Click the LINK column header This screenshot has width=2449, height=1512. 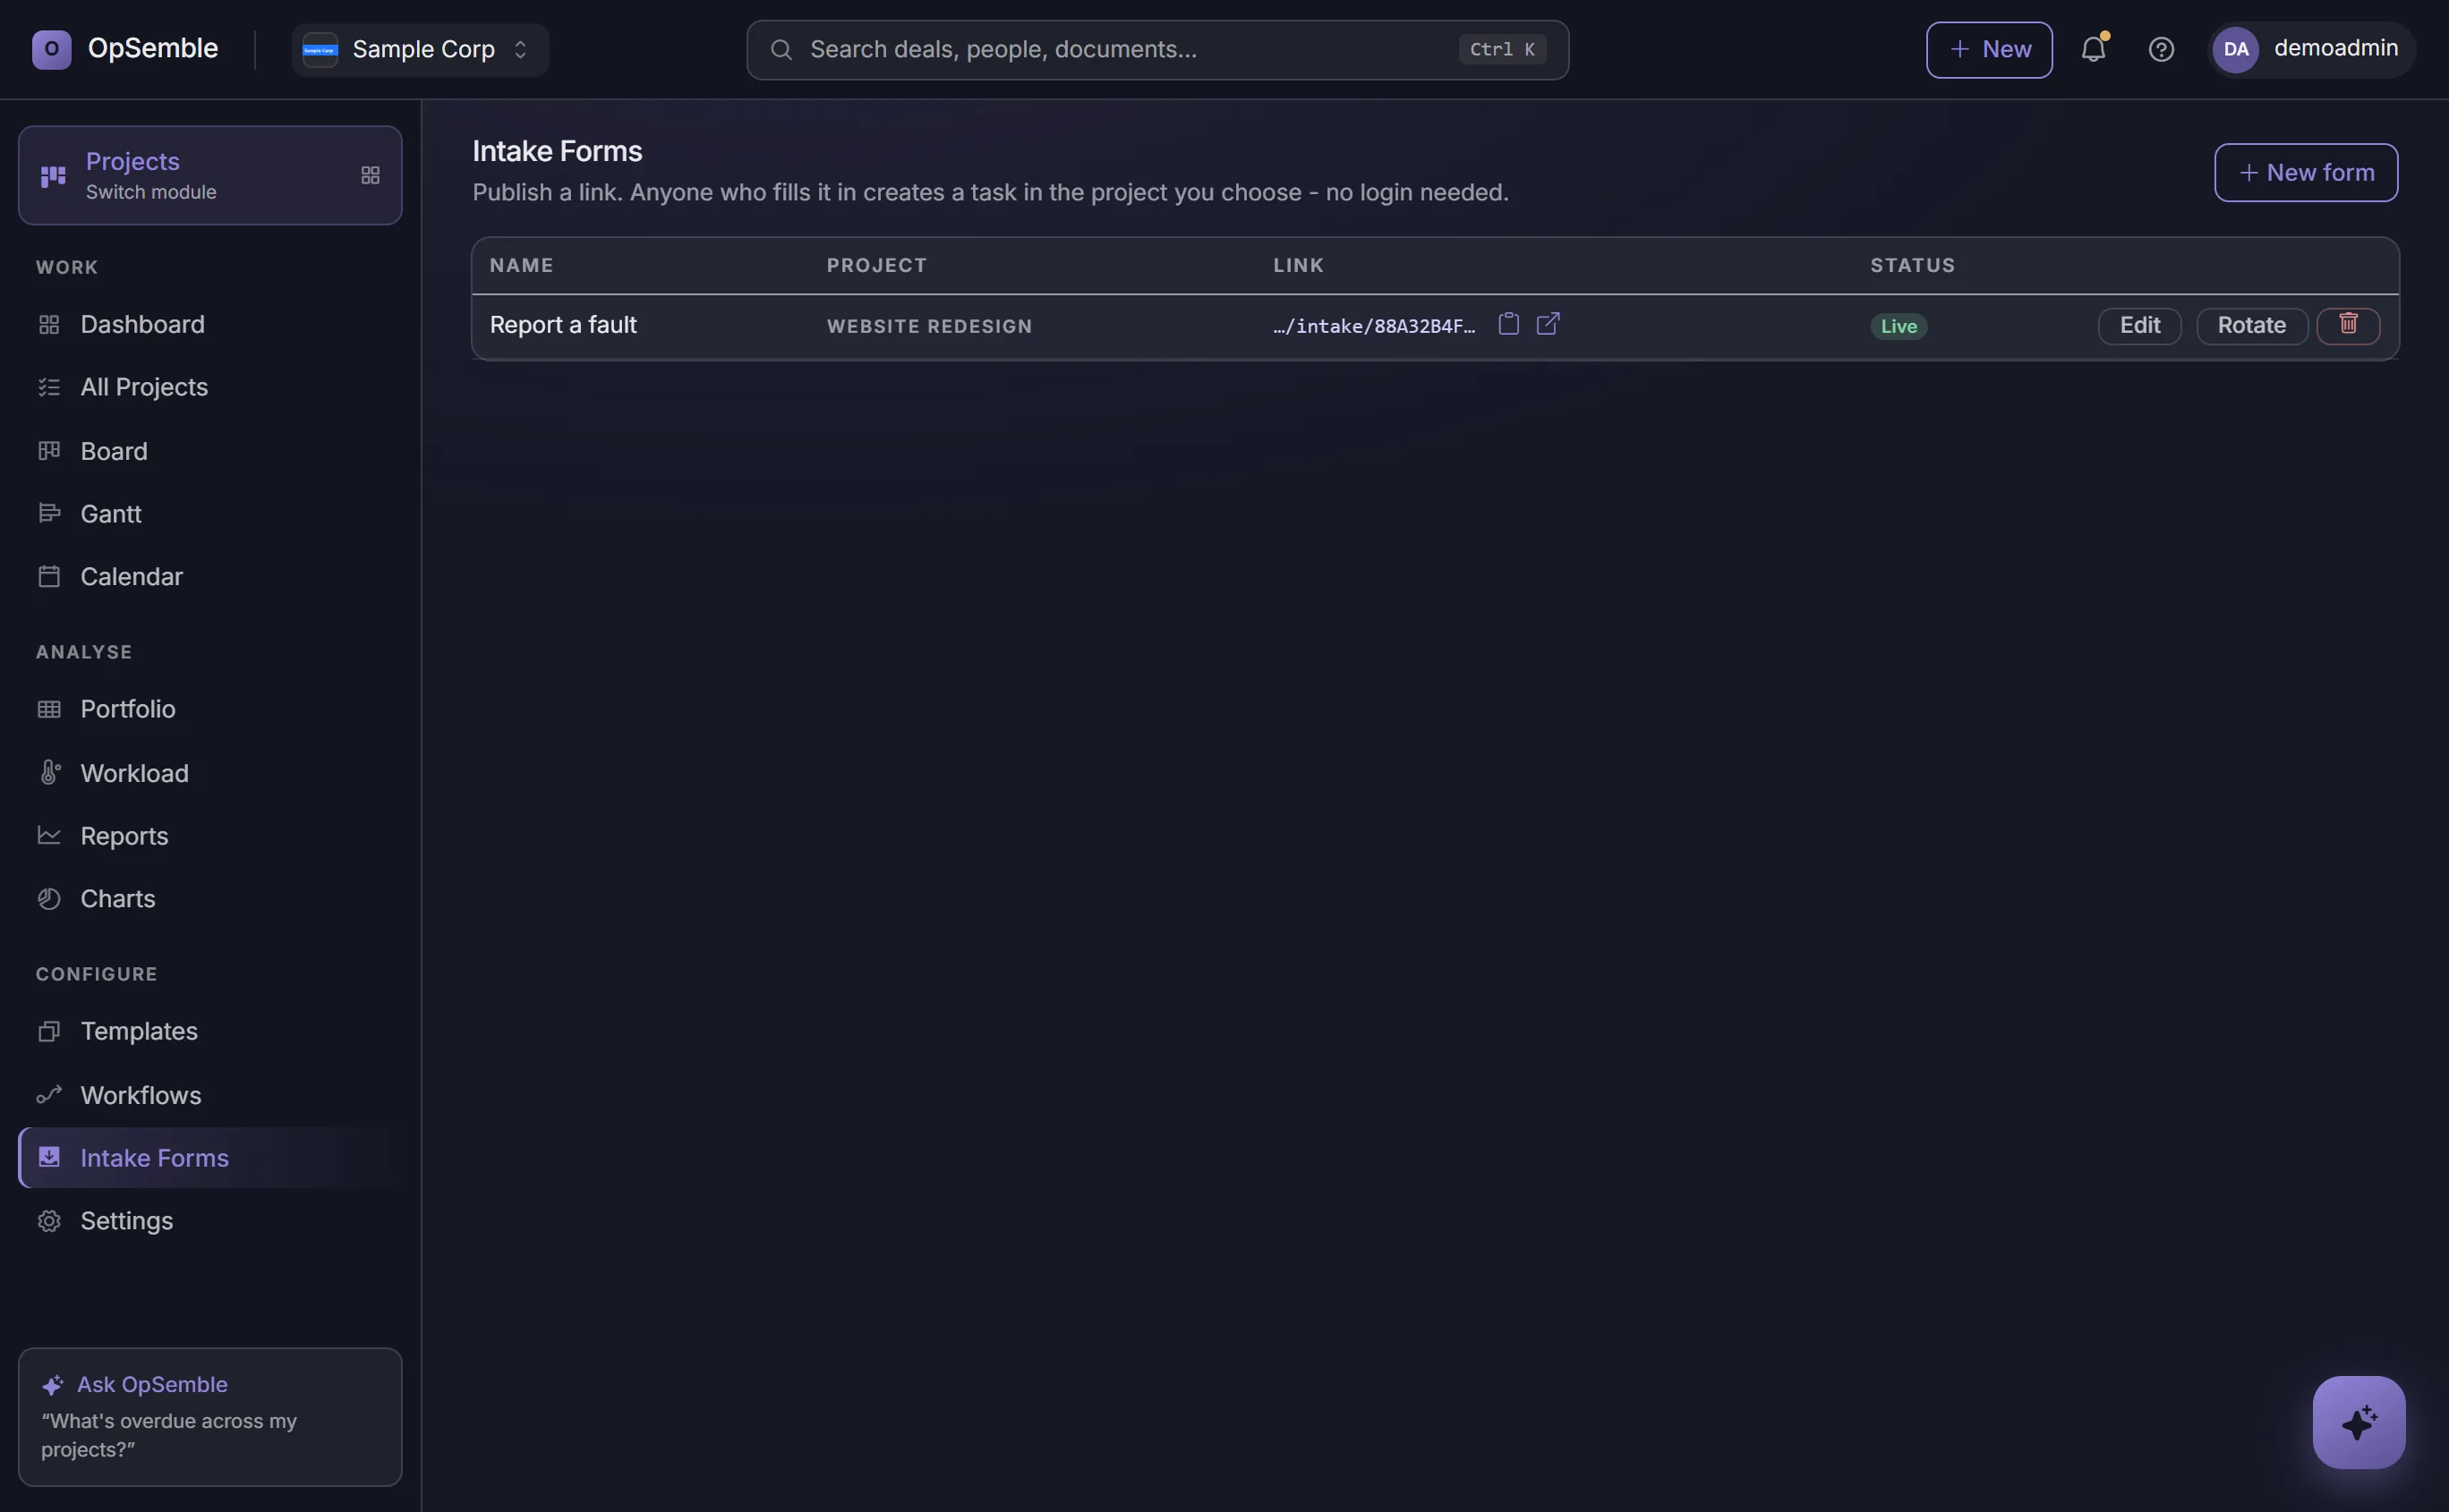click(1299, 265)
